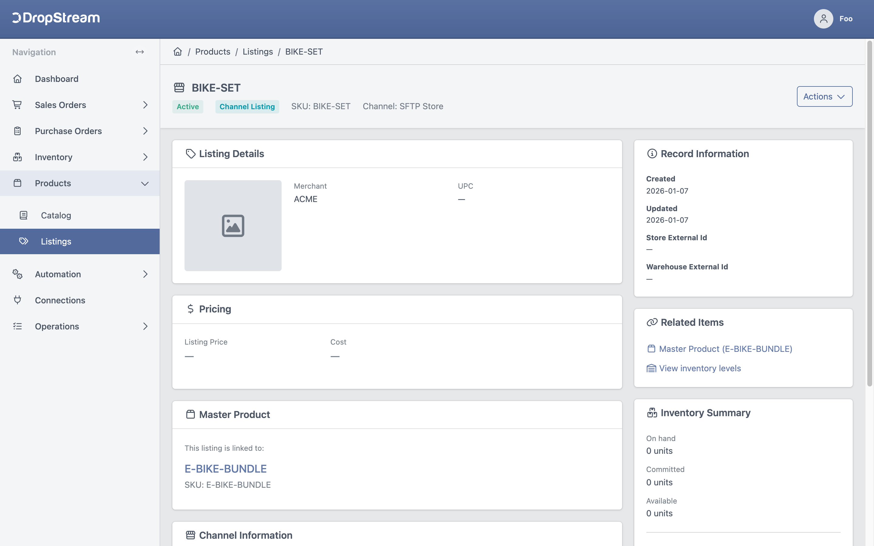
Task: Click View inventory levels link
Action: pyautogui.click(x=700, y=368)
